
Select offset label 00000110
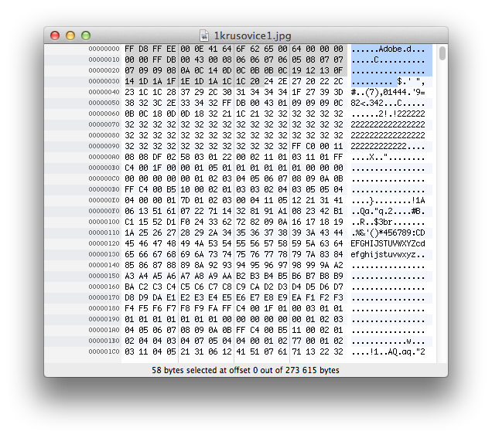(104, 233)
